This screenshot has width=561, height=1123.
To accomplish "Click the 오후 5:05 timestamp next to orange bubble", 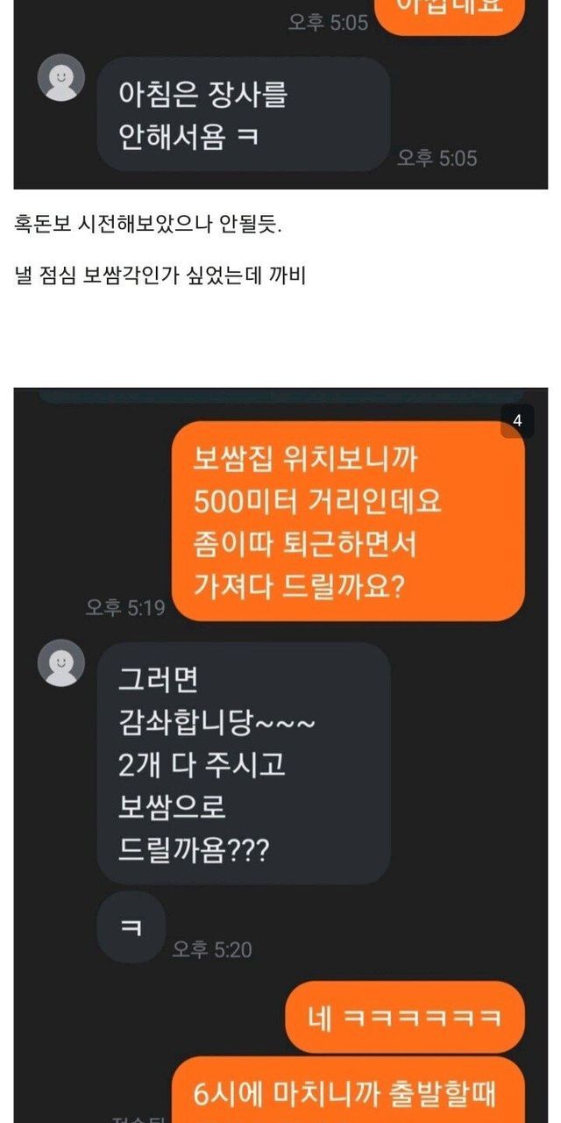I will pos(328,22).
